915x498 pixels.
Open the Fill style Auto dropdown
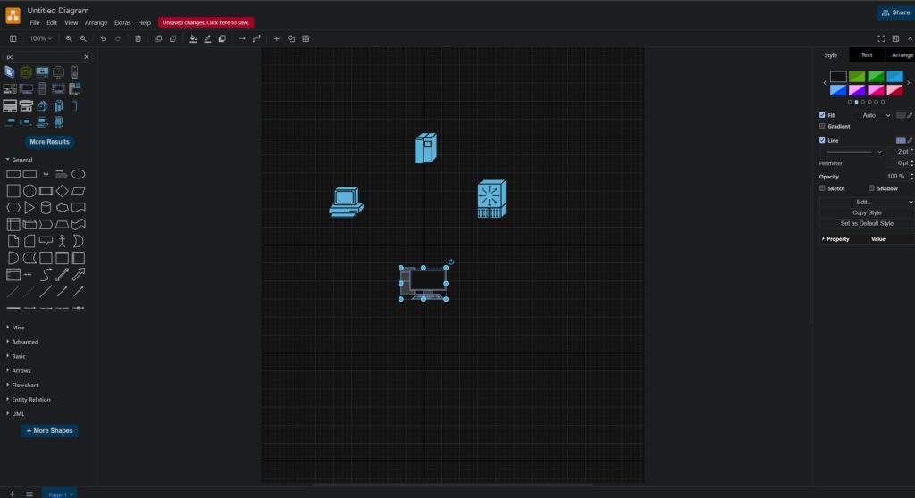pos(872,115)
